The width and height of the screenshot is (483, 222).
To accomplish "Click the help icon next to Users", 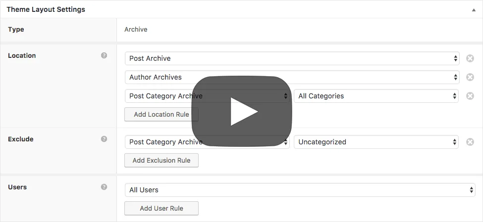I will (104, 187).
